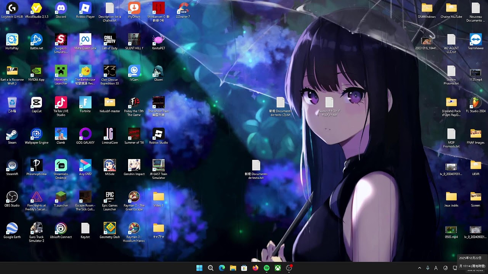
Task: Click the Genshin Impact shortcut
Action: pyautogui.click(x=134, y=168)
